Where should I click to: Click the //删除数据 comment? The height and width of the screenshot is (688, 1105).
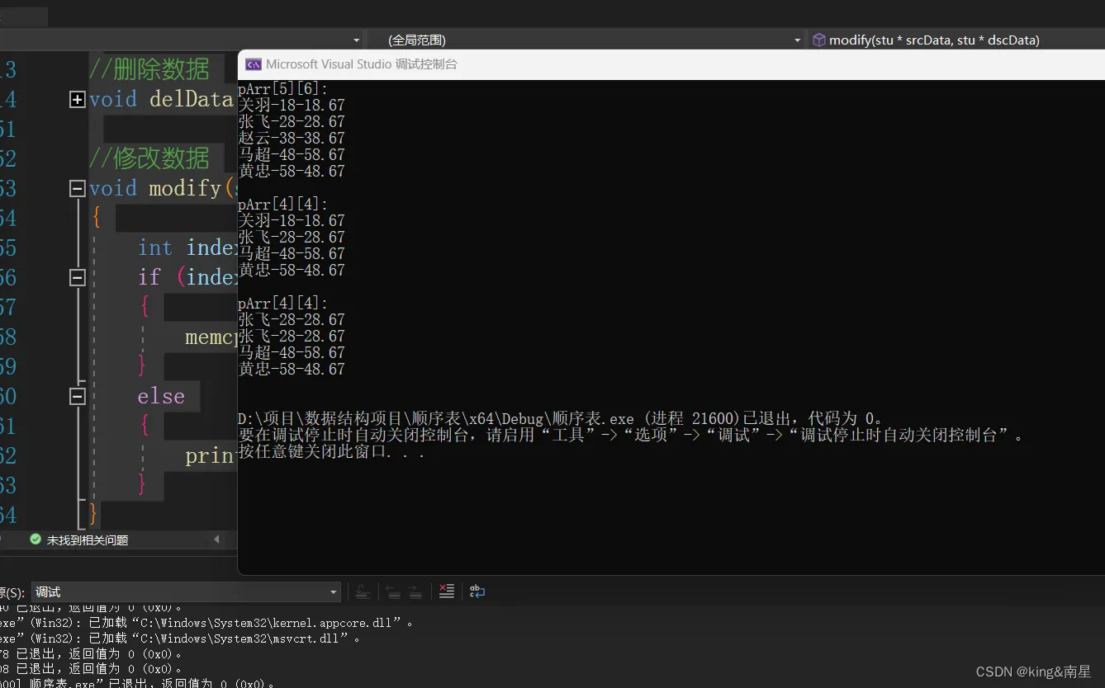pos(149,68)
